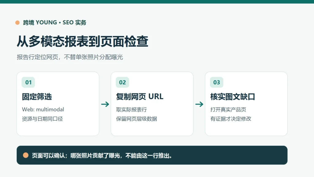Viewport: 314px width, 177px height.
Task: Click the 打开真实产品页 line
Action: 228,110
